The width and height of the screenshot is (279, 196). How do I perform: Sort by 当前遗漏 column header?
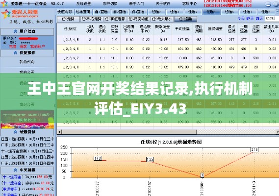click(256, 29)
